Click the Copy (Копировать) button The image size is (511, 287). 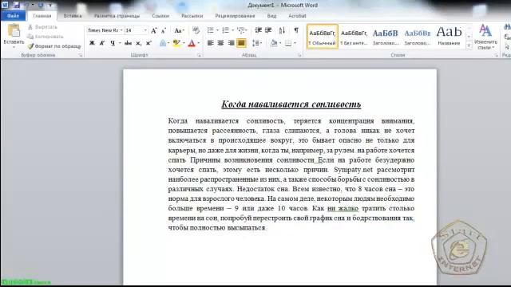46,37
